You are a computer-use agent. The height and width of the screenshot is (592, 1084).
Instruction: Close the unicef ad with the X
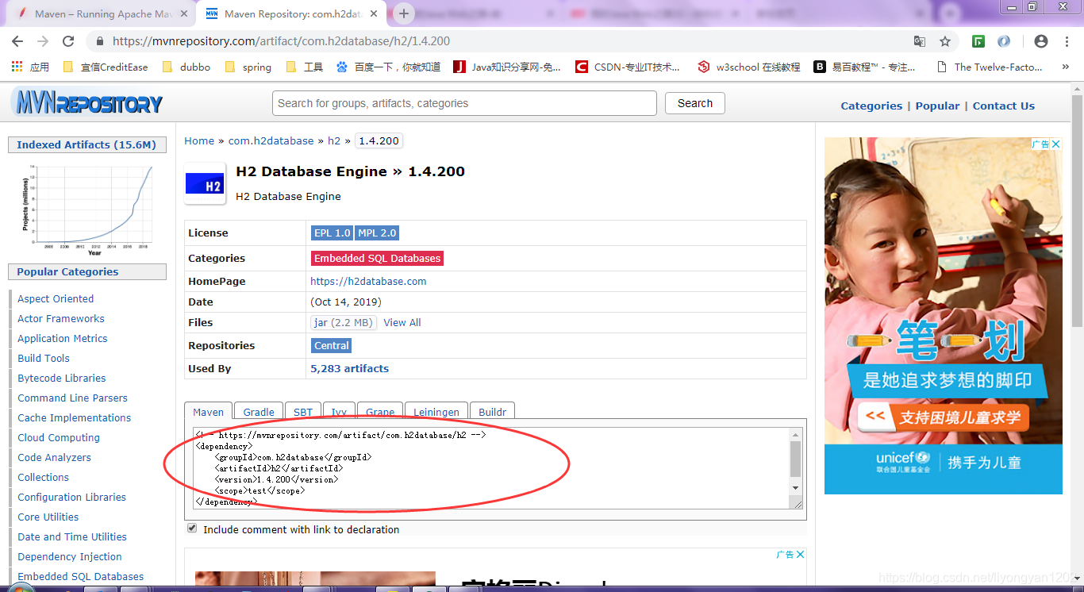pyautogui.click(x=1056, y=144)
